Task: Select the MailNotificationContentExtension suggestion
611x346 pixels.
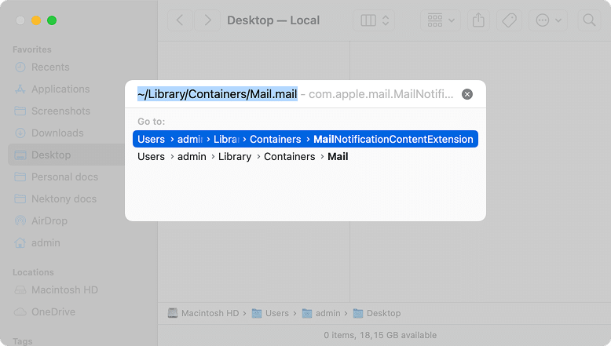Action: (x=305, y=139)
